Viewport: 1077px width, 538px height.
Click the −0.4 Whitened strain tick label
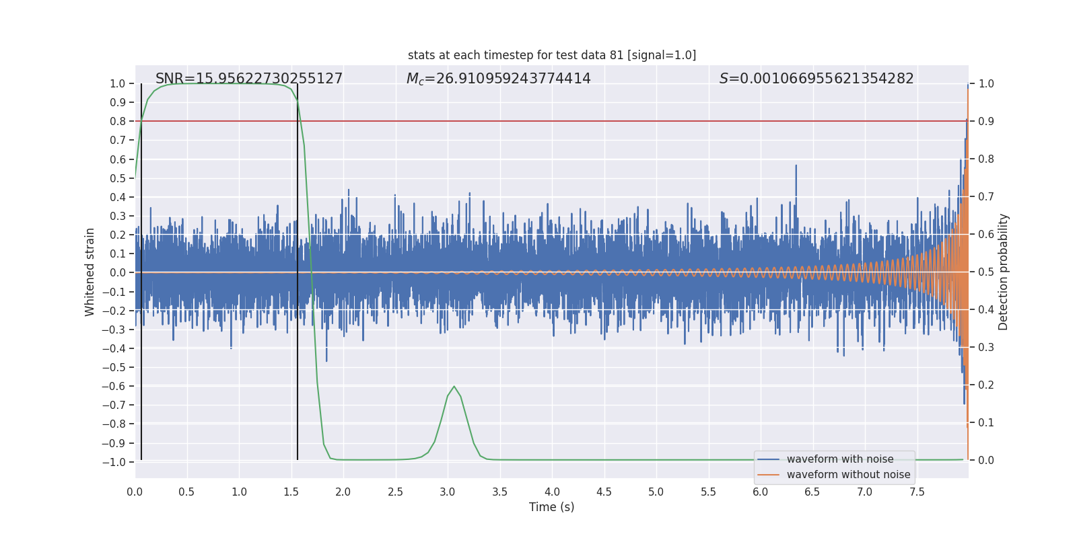point(114,348)
